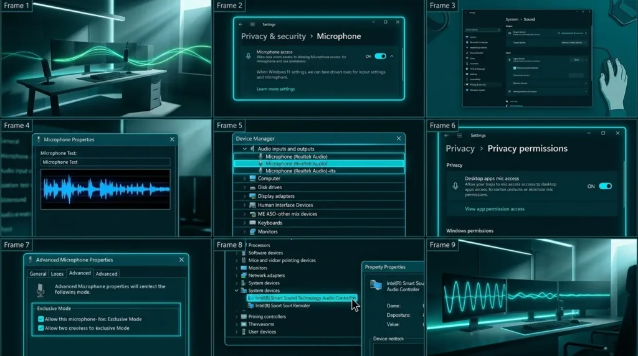
Task: Click the Human Interface Devices icon
Action: [x=253, y=205]
